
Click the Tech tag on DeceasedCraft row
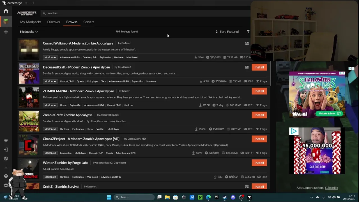coord(103,81)
